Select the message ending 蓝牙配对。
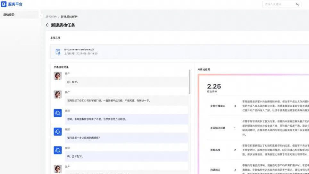This screenshot has width=309, height=174. [126, 156]
